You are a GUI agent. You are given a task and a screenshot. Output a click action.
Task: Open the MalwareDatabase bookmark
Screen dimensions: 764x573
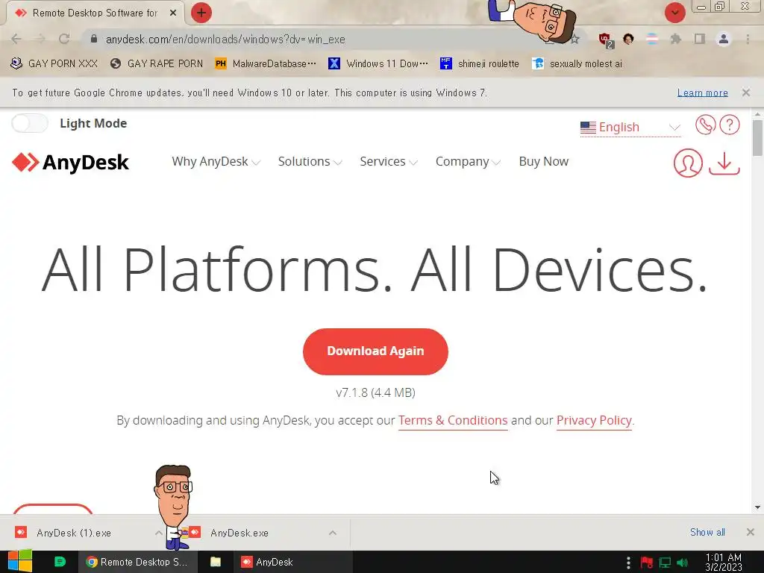pos(266,63)
